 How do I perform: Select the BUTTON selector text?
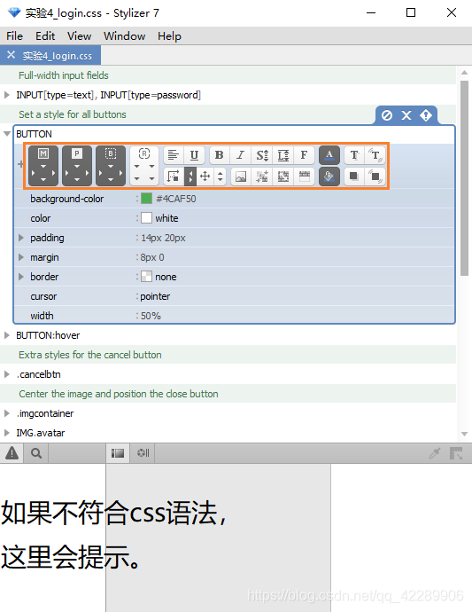click(34, 134)
